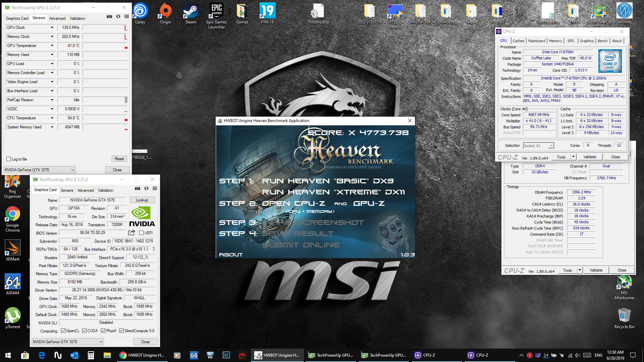This screenshot has height=362, width=644.
Task: Open Outlook from the taskbar
Action: click(74, 355)
